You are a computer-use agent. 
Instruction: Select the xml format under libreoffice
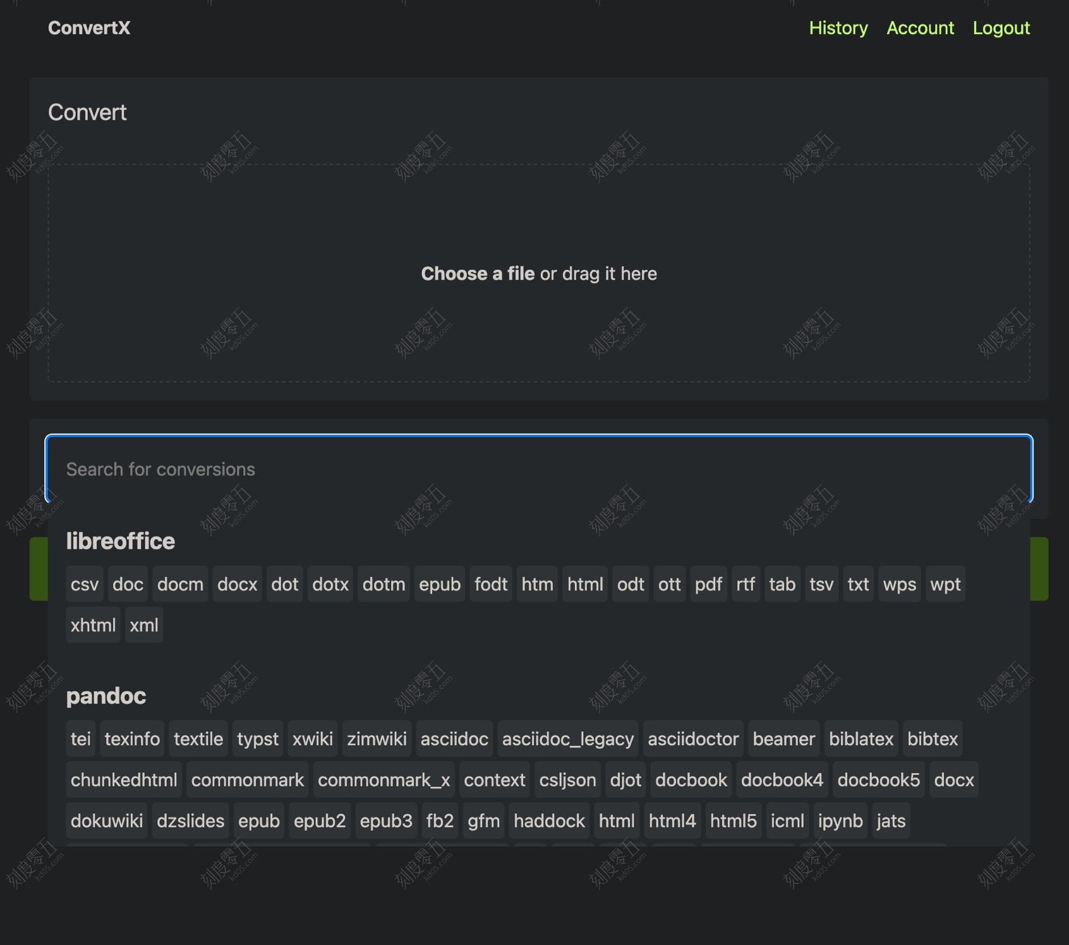(x=144, y=625)
